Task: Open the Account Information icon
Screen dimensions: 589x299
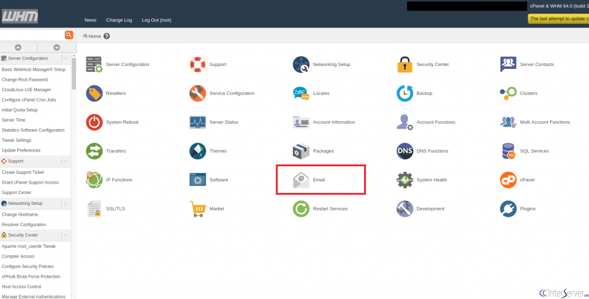Action: pos(301,122)
